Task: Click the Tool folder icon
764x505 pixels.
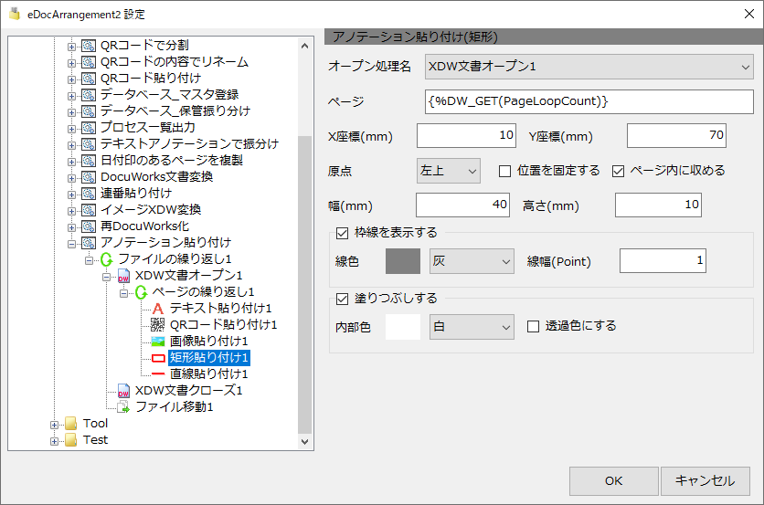Action: point(71,424)
